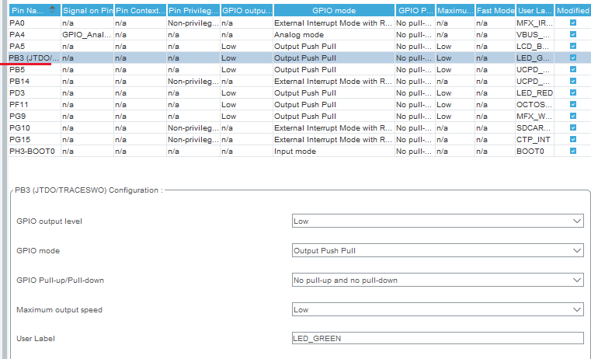Toggle Modified checkbox for PA0 row
This screenshot has height=359, width=591.
(x=573, y=23)
